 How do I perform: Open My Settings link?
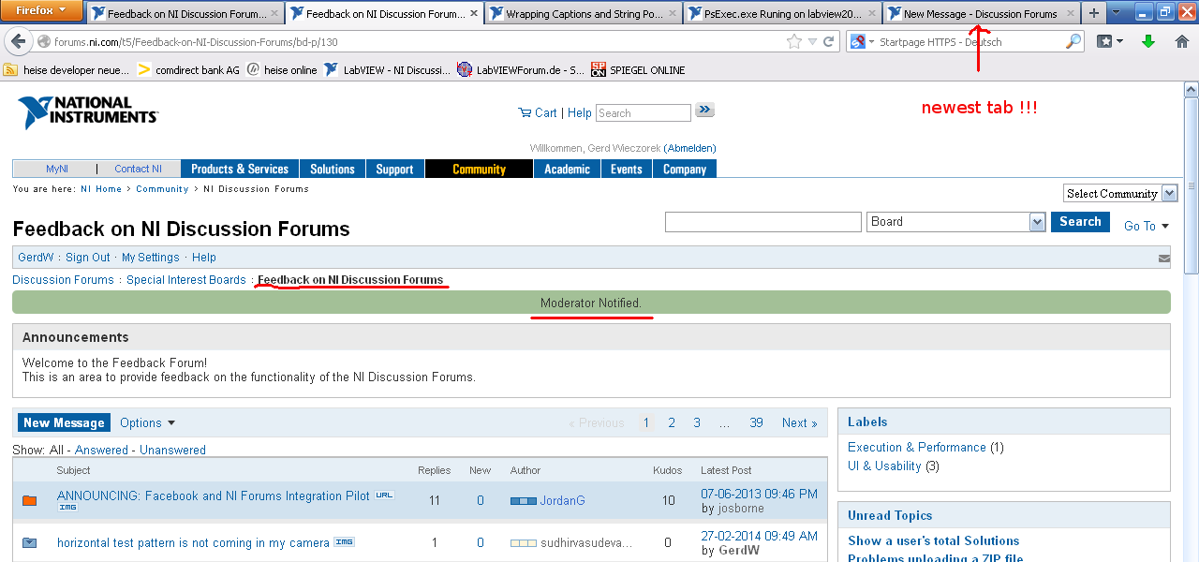[151, 258]
